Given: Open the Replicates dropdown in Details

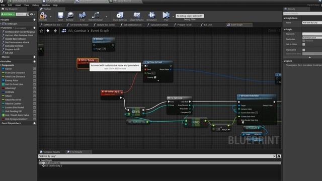Looking at the screenshot, I should [x=312, y=38].
